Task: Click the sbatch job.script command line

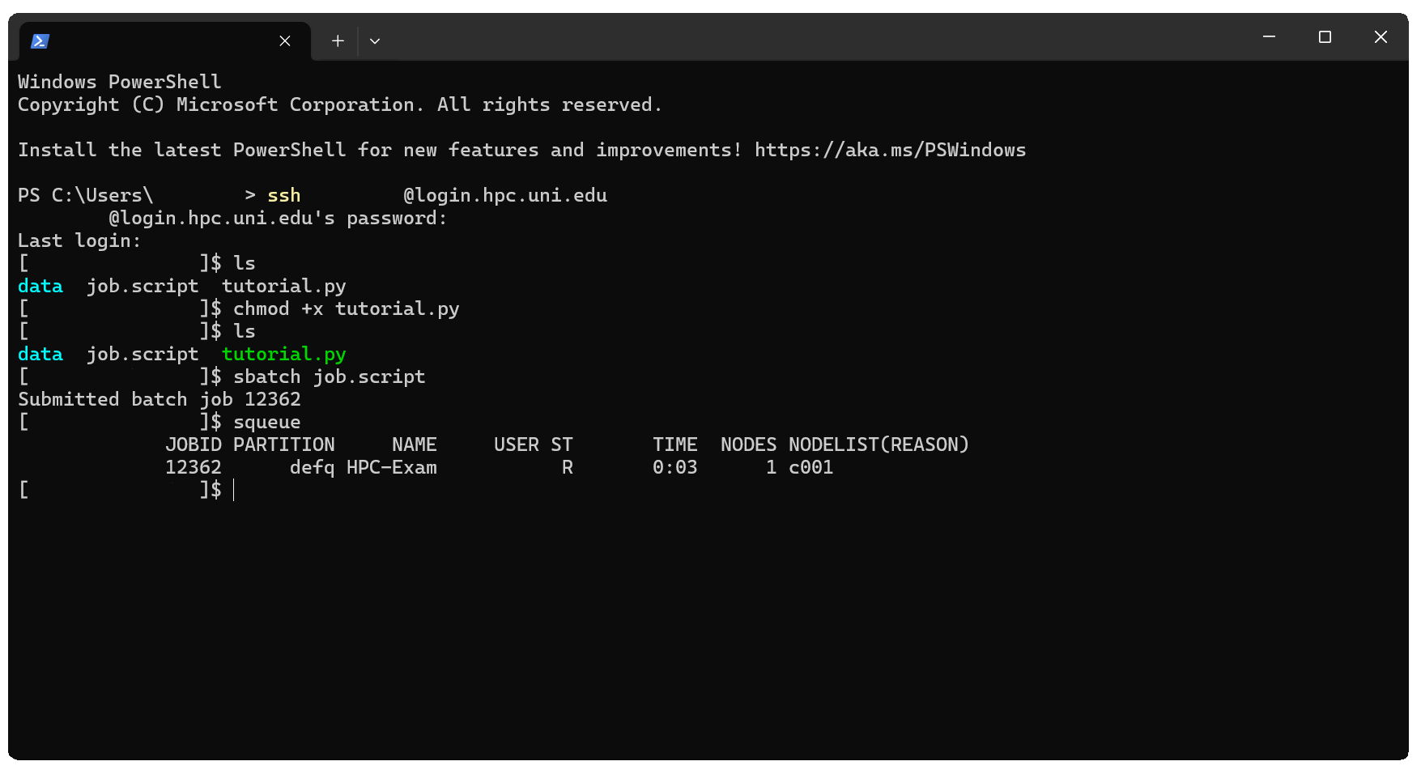Action: (329, 377)
